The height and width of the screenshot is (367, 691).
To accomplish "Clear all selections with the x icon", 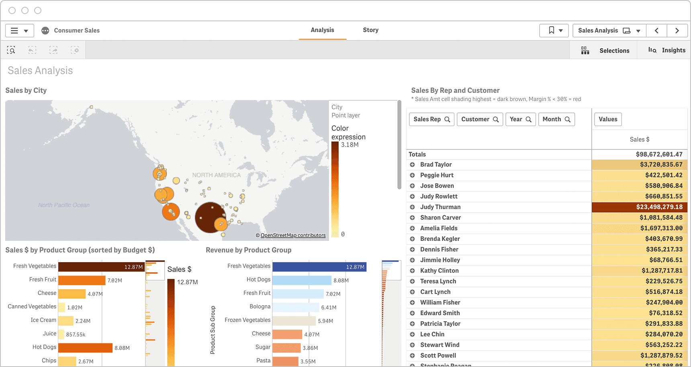I will [x=75, y=50].
